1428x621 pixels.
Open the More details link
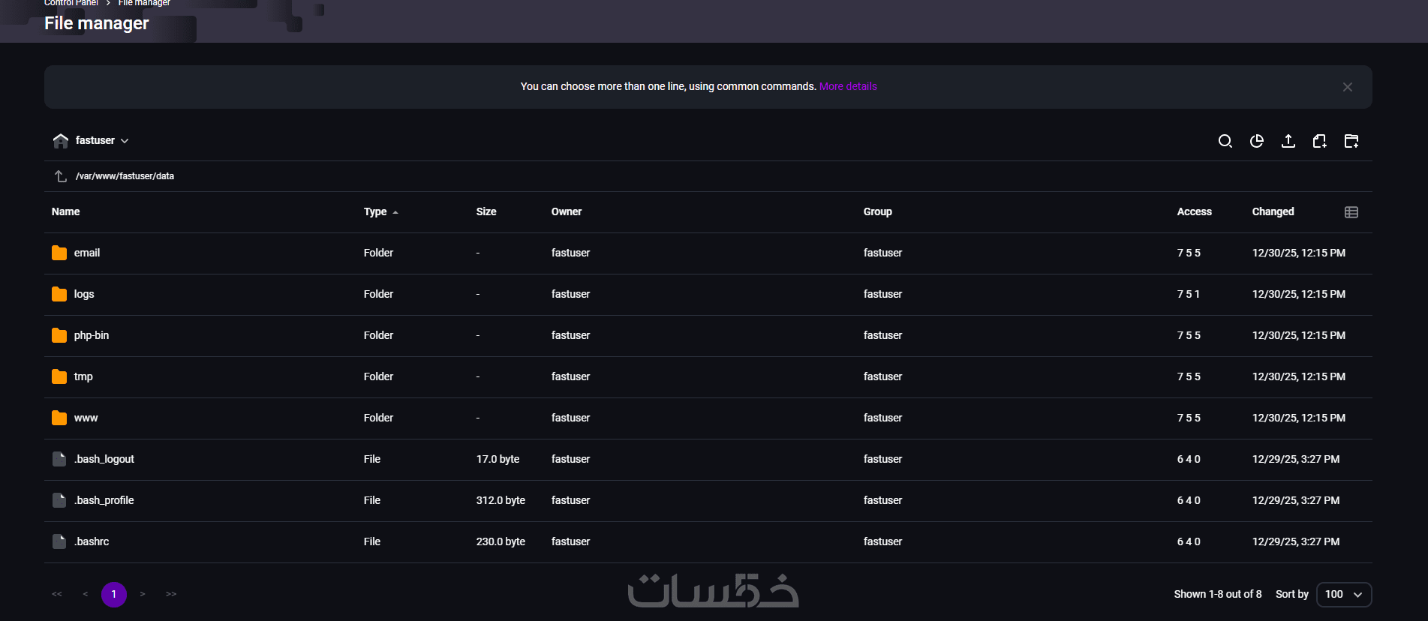848,86
